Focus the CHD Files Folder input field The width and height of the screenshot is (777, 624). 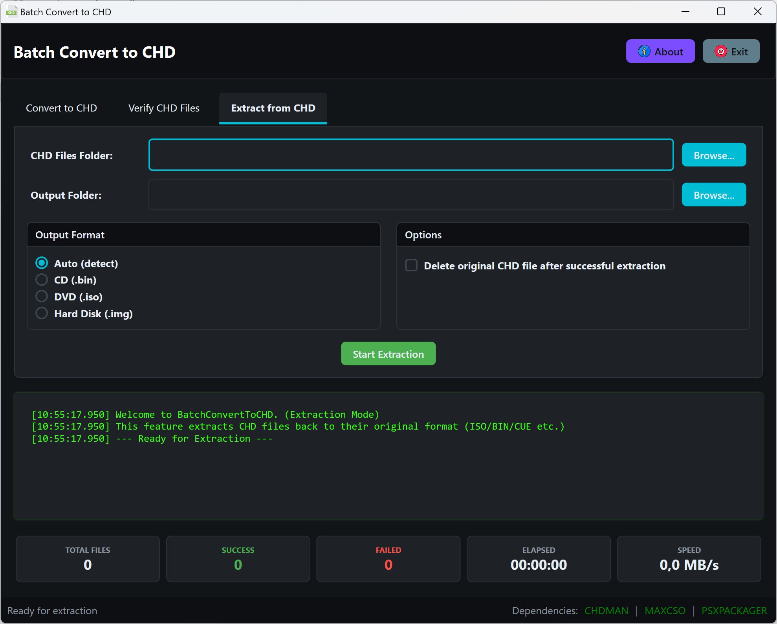click(x=411, y=155)
